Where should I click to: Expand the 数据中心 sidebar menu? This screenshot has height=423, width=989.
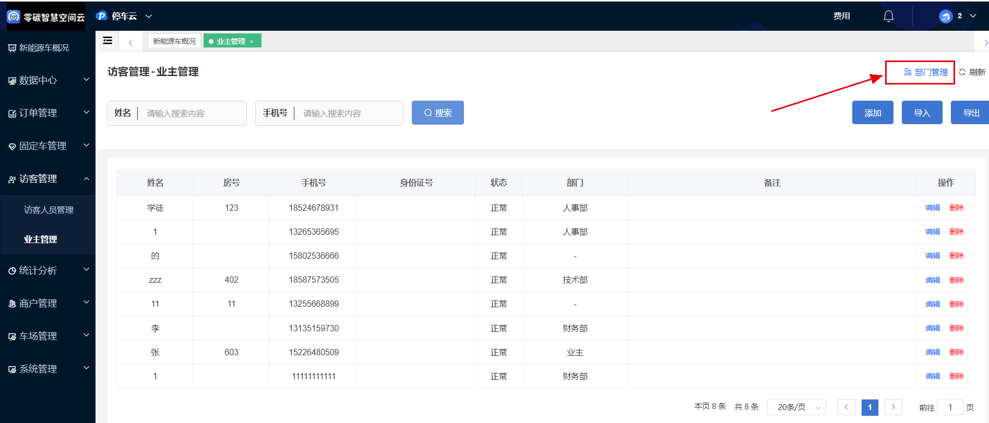(x=47, y=80)
